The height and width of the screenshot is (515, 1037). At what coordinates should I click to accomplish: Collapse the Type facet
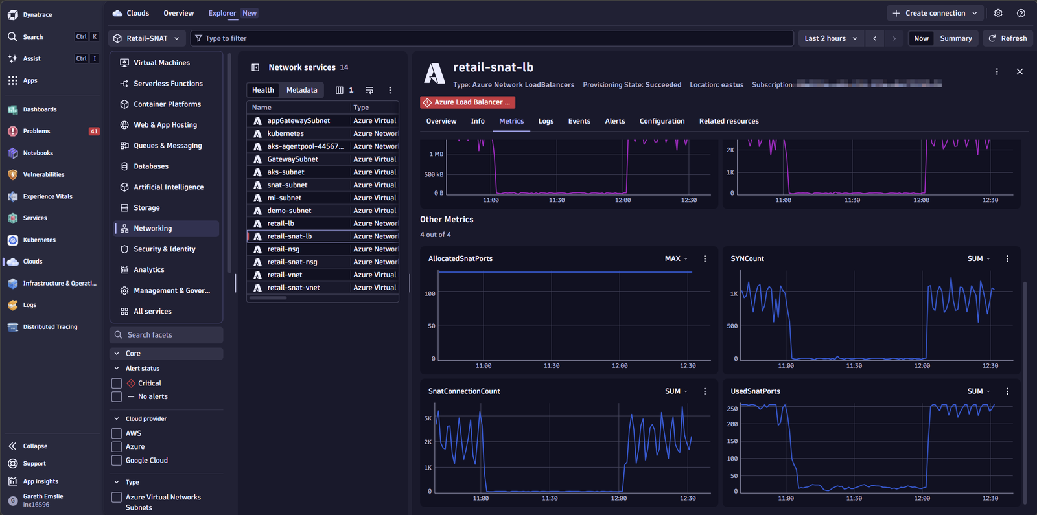[117, 483]
